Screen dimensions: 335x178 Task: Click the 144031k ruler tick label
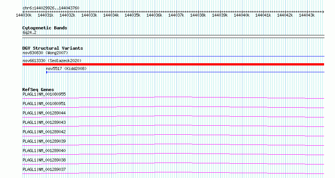pos(46,15)
